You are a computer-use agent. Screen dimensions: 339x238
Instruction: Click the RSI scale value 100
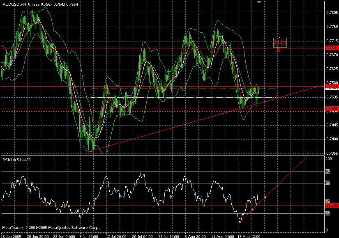329,159
